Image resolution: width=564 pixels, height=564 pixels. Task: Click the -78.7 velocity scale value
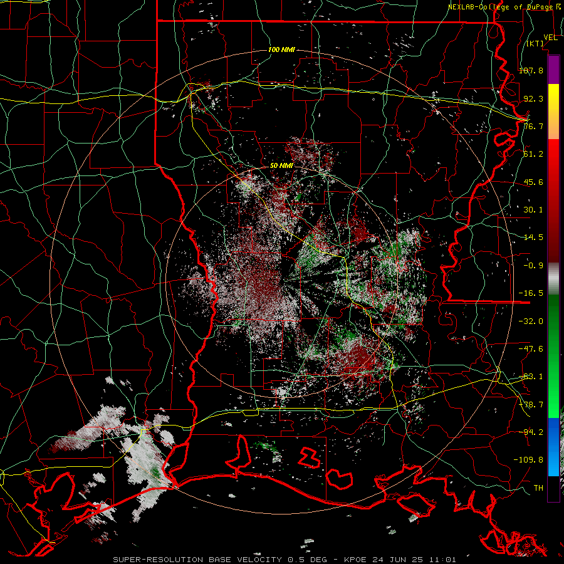(531, 405)
